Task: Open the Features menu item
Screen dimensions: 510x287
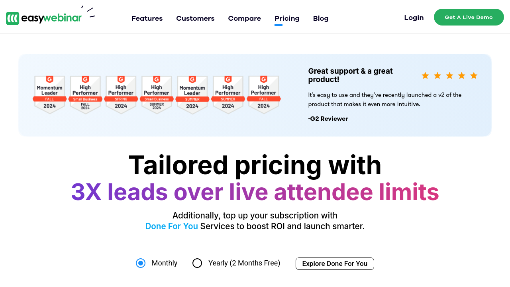Action: [147, 18]
